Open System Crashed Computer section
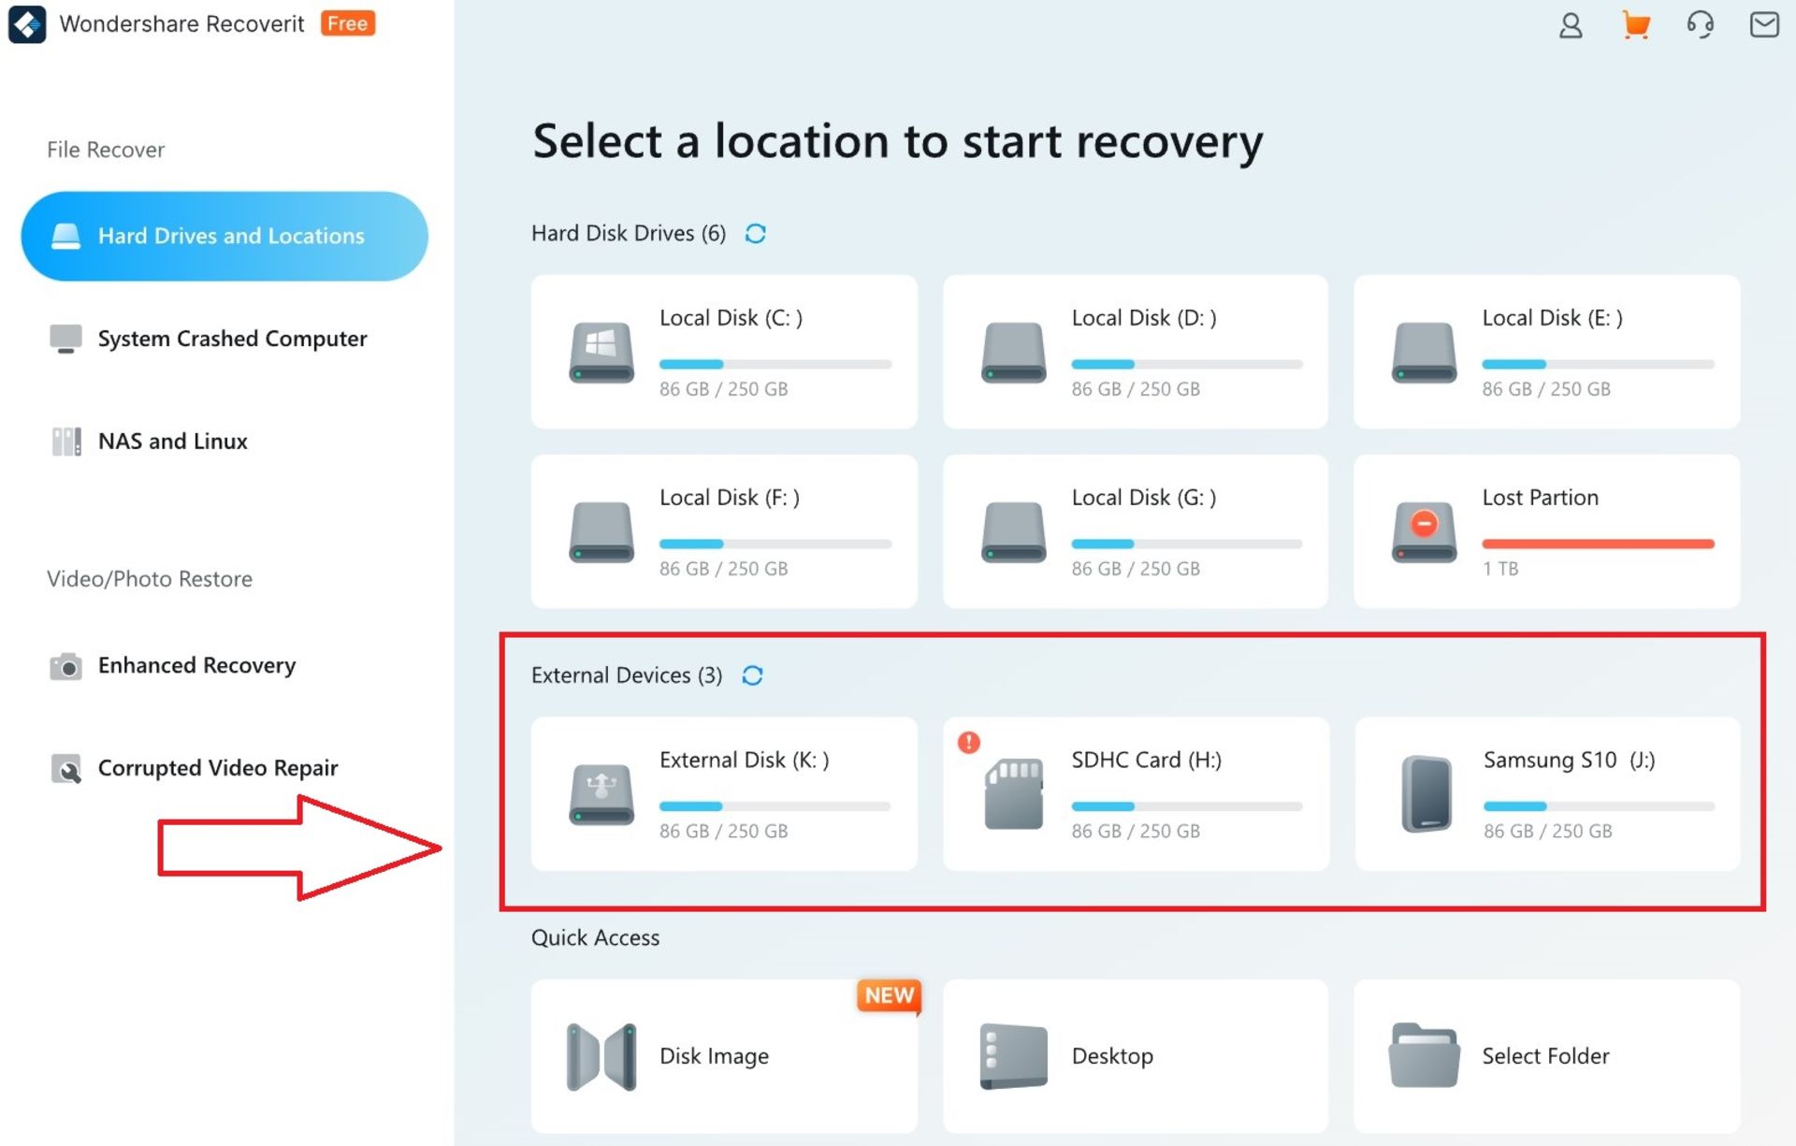 click(232, 339)
